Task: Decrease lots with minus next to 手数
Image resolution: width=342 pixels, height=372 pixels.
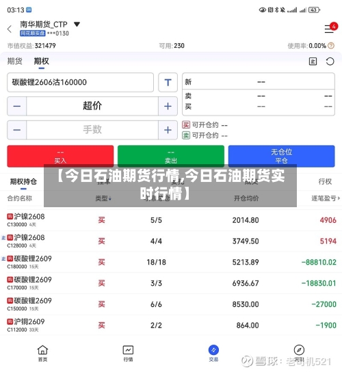Action: (x=17, y=130)
